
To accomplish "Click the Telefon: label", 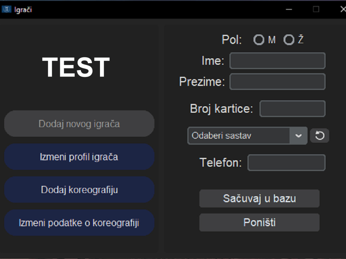I will [220, 163].
